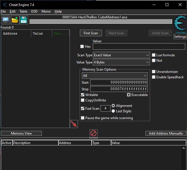The width and height of the screenshot is (187, 170).
Task: Click the Active column header
Action: pos(7,143)
